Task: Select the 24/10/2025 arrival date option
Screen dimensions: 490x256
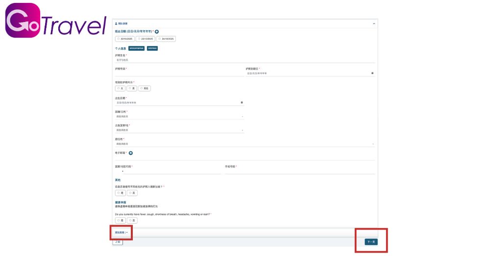Action: click(166, 39)
